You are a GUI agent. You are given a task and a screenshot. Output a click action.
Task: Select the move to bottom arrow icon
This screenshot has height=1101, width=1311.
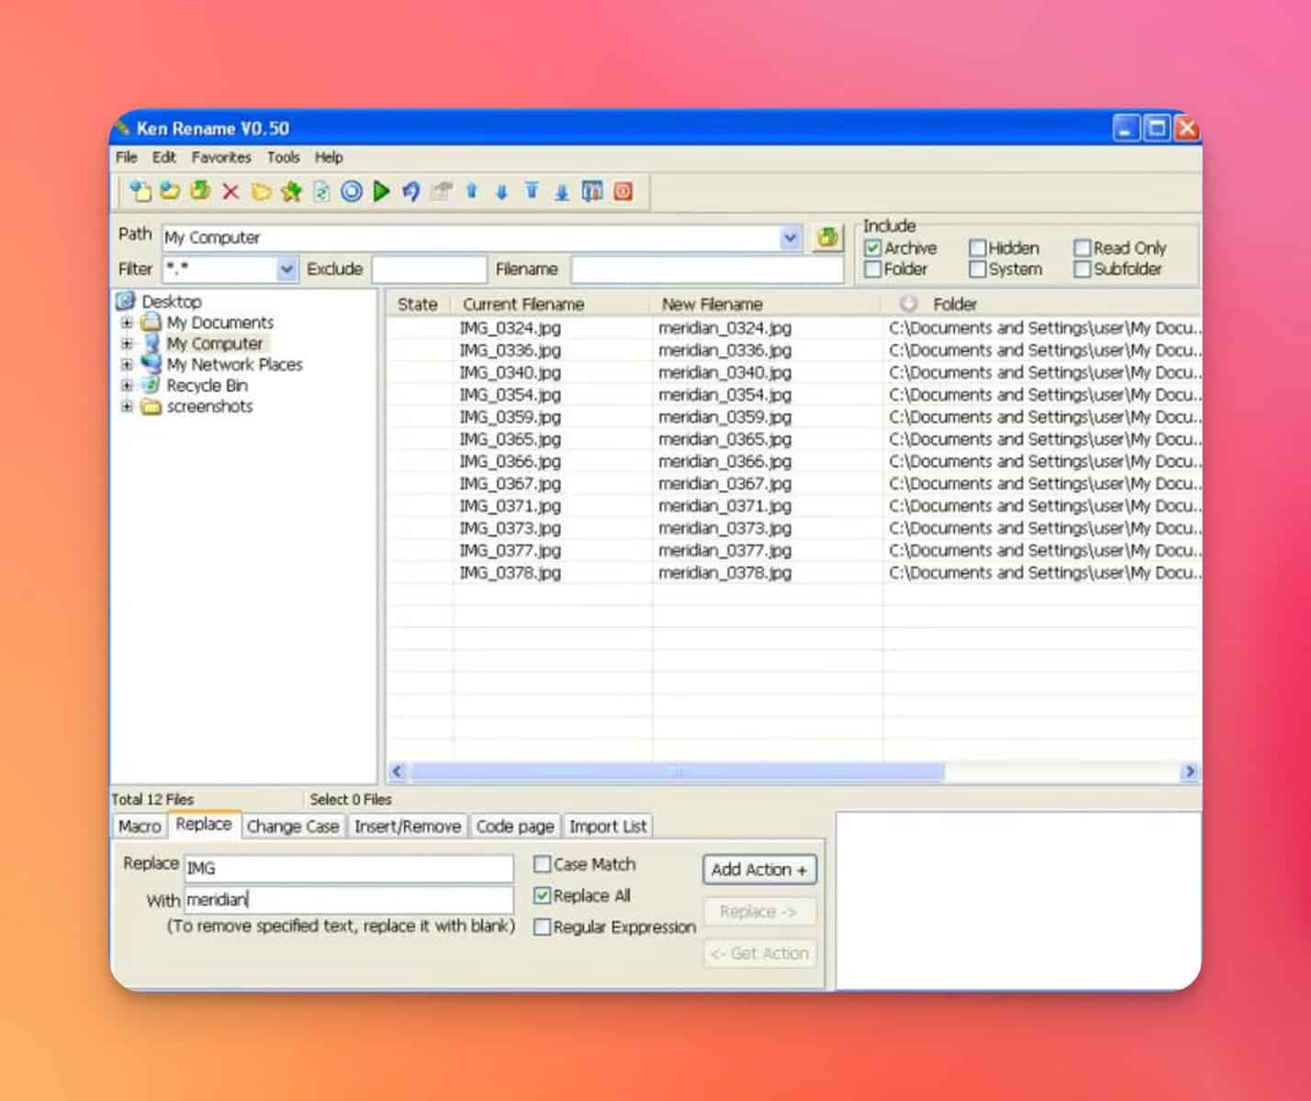click(x=561, y=192)
